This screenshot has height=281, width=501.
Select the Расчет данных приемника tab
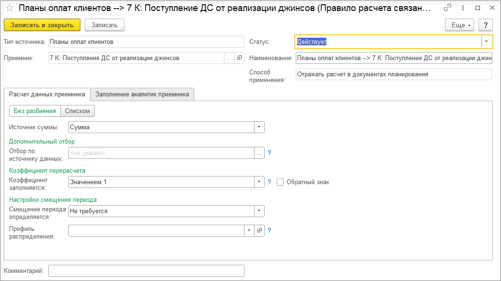tap(47, 94)
